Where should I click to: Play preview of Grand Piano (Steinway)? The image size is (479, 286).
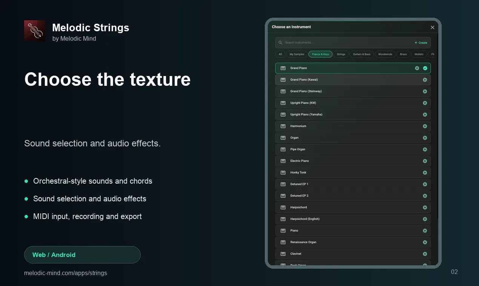425,91
